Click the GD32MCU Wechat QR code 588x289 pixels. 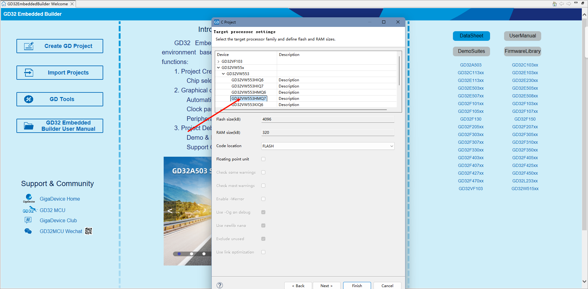(89, 231)
